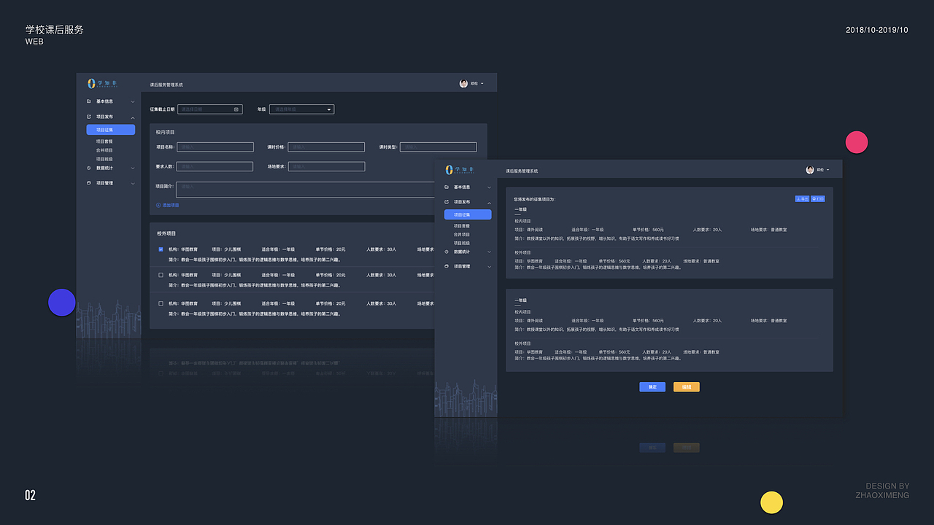Image resolution: width=934 pixels, height=525 pixels.
Task: Expand 数据统计 via its chevron in the front window
Action: coord(489,252)
